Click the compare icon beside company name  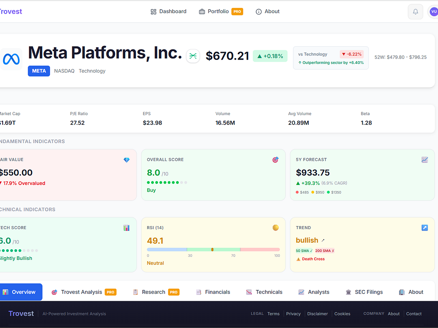coord(193,56)
